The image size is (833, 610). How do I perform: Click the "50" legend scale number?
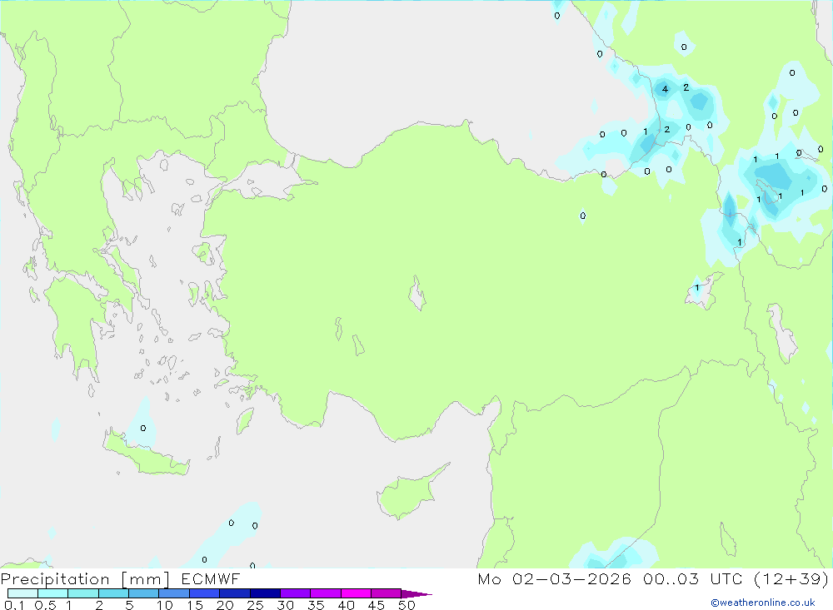click(406, 606)
